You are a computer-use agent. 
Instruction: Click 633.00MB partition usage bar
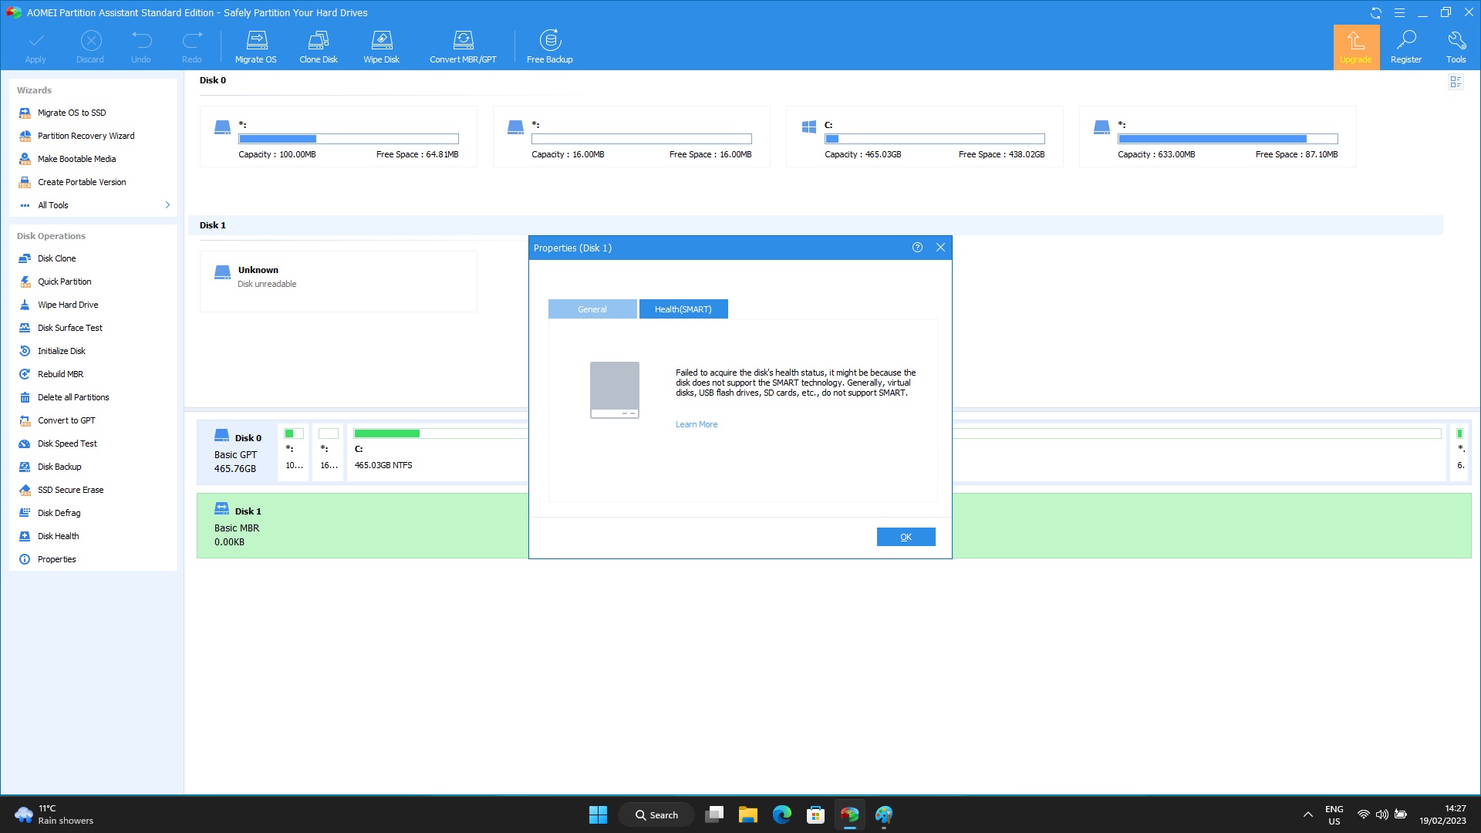(1228, 139)
